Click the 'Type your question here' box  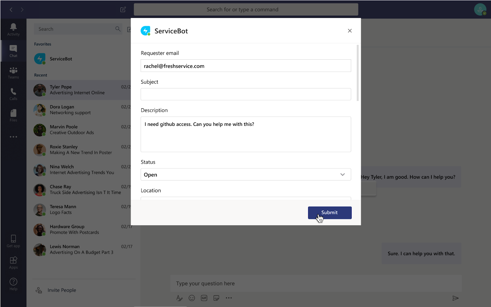pyautogui.click(x=316, y=283)
